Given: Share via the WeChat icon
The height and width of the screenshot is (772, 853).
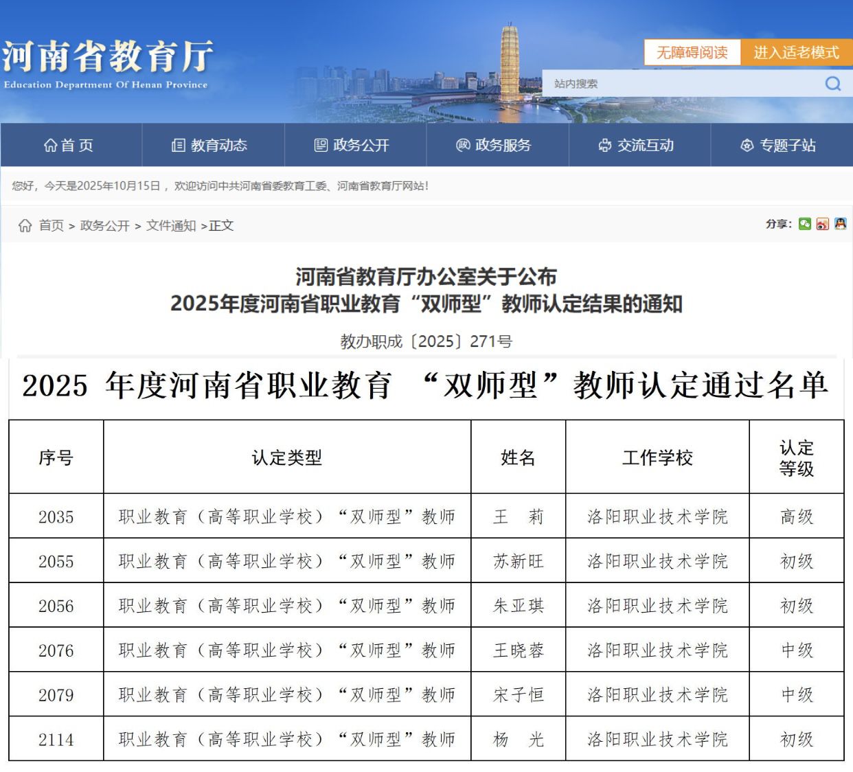Looking at the screenshot, I should tap(805, 224).
